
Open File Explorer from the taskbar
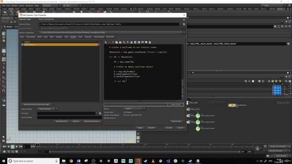pos(64,161)
